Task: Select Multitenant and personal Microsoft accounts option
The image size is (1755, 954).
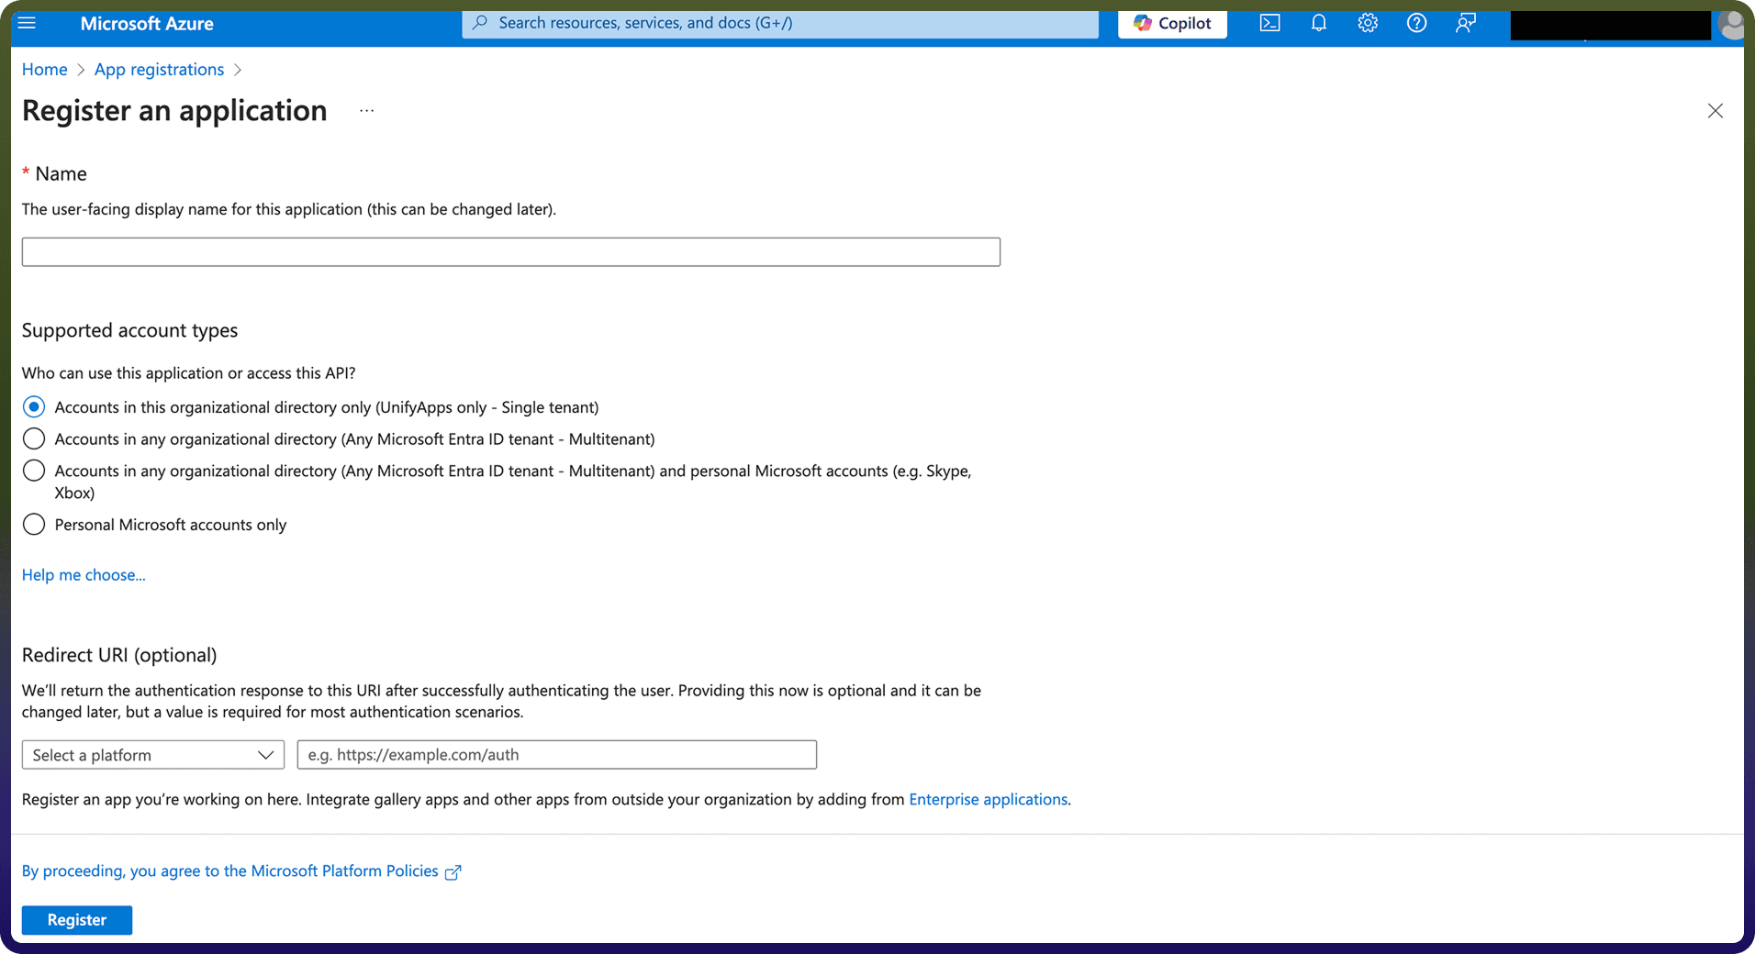Action: pos(34,471)
